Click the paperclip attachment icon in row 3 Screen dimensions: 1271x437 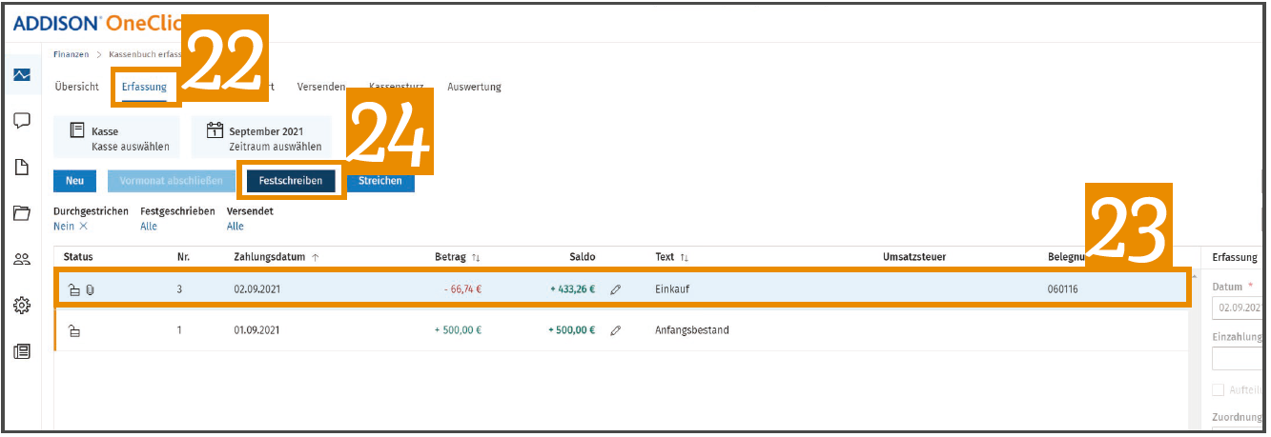[x=89, y=288]
